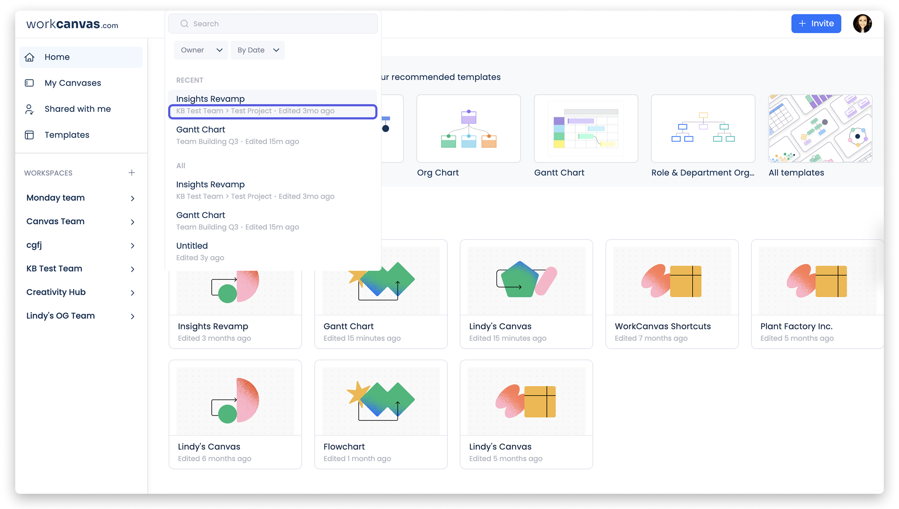Click the Monday team workspace name
899x509 pixels.
pos(55,198)
